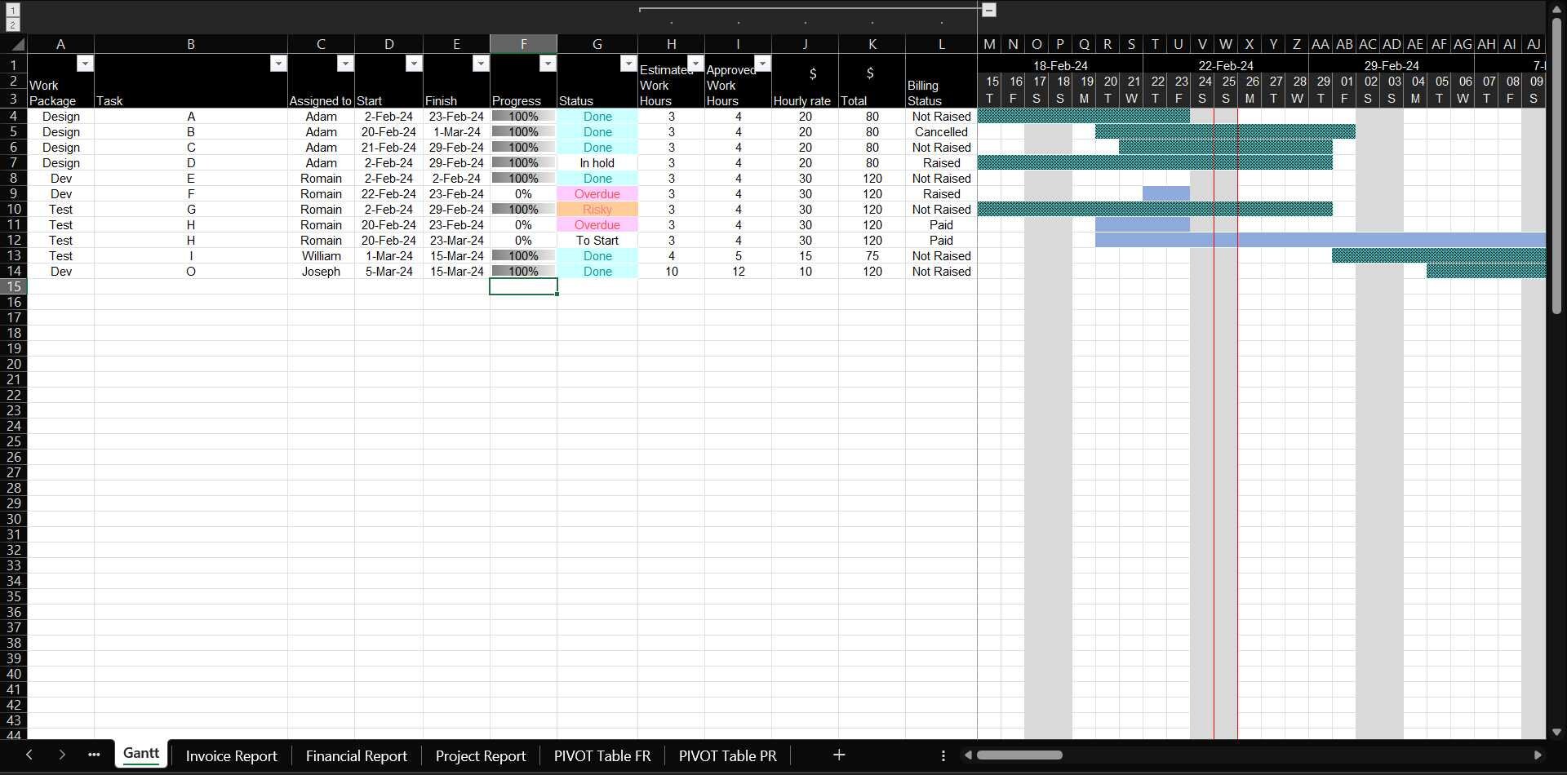1567x775 pixels.
Task: Open the Status column filter dropdown
Action: 628,63
